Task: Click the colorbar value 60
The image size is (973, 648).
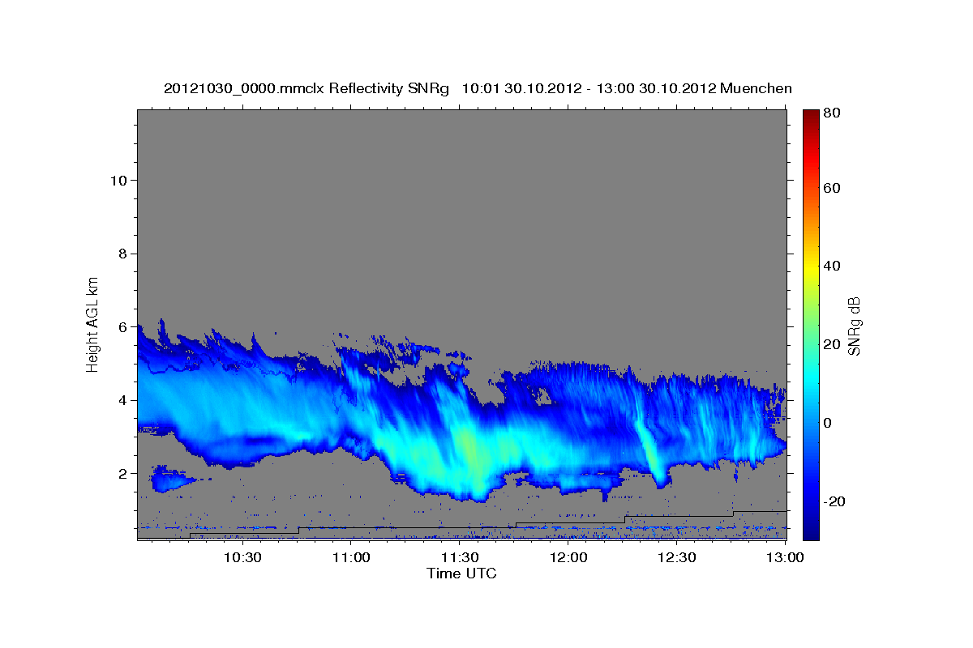Action: (x=831, y=189)
